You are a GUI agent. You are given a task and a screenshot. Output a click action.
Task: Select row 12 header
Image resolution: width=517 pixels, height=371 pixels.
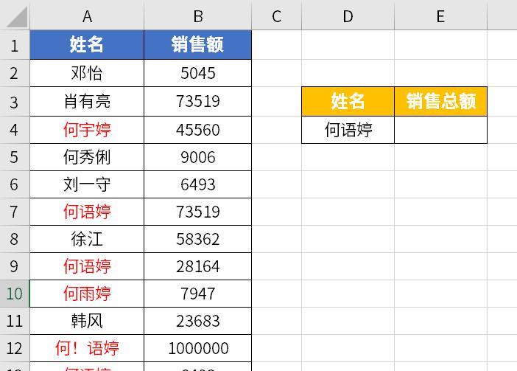click(15, 348)
